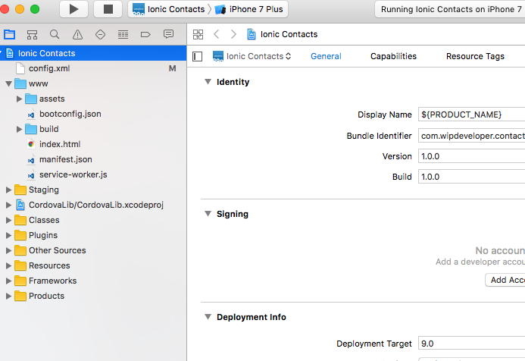The width and height of the screenshot is (525, 361).
Task: Click the Staging folder icon
Action: [x=20, y=190]
